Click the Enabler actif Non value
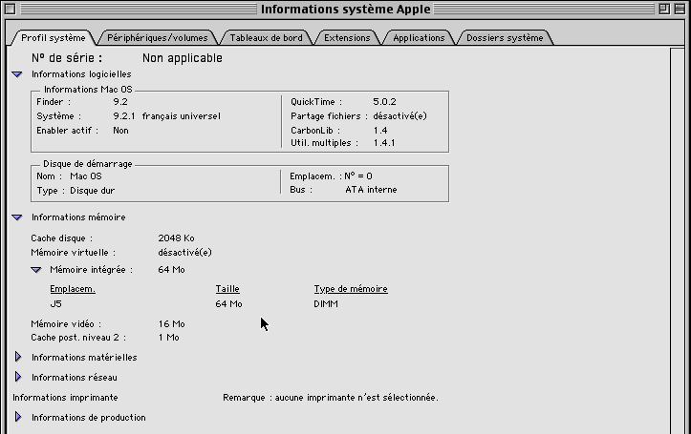 tap(120, 130)
